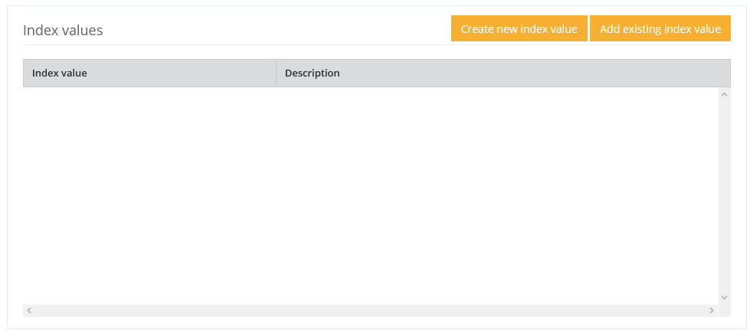Click divider between Index value and Description headers
Viewport: 750px width, 333px height.
[x=276, y=73]
